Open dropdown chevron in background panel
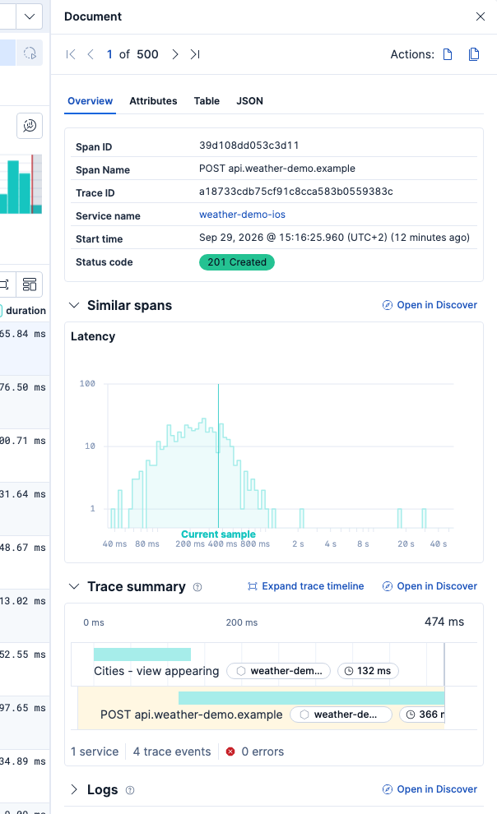The width and height of the screenshot is (497, 814). 30,16
